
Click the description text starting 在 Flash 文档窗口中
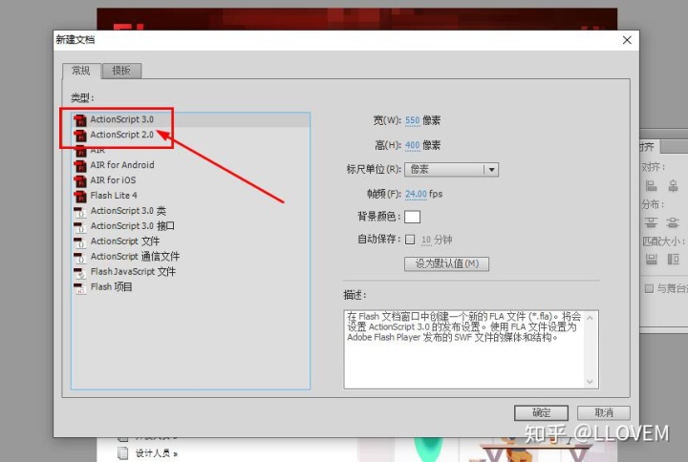click(463, 327)
